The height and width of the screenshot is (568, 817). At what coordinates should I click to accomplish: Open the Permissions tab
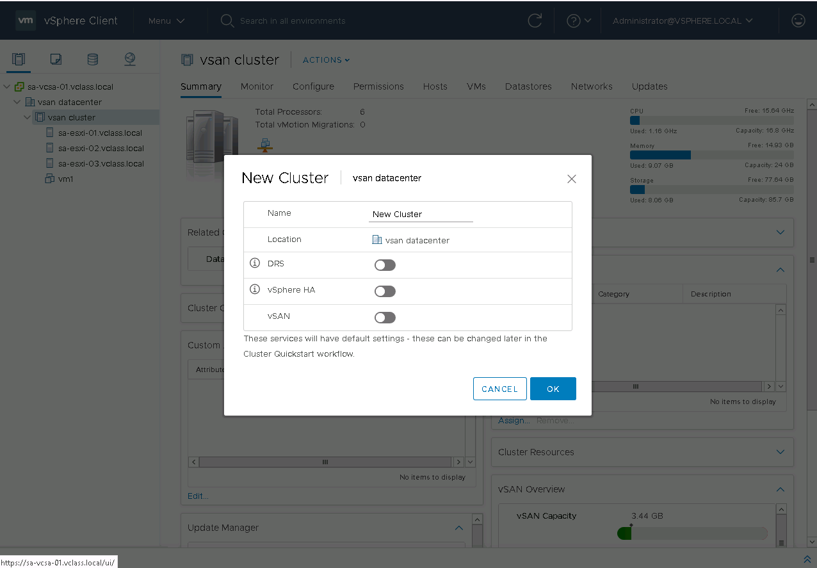coord(378,86)
